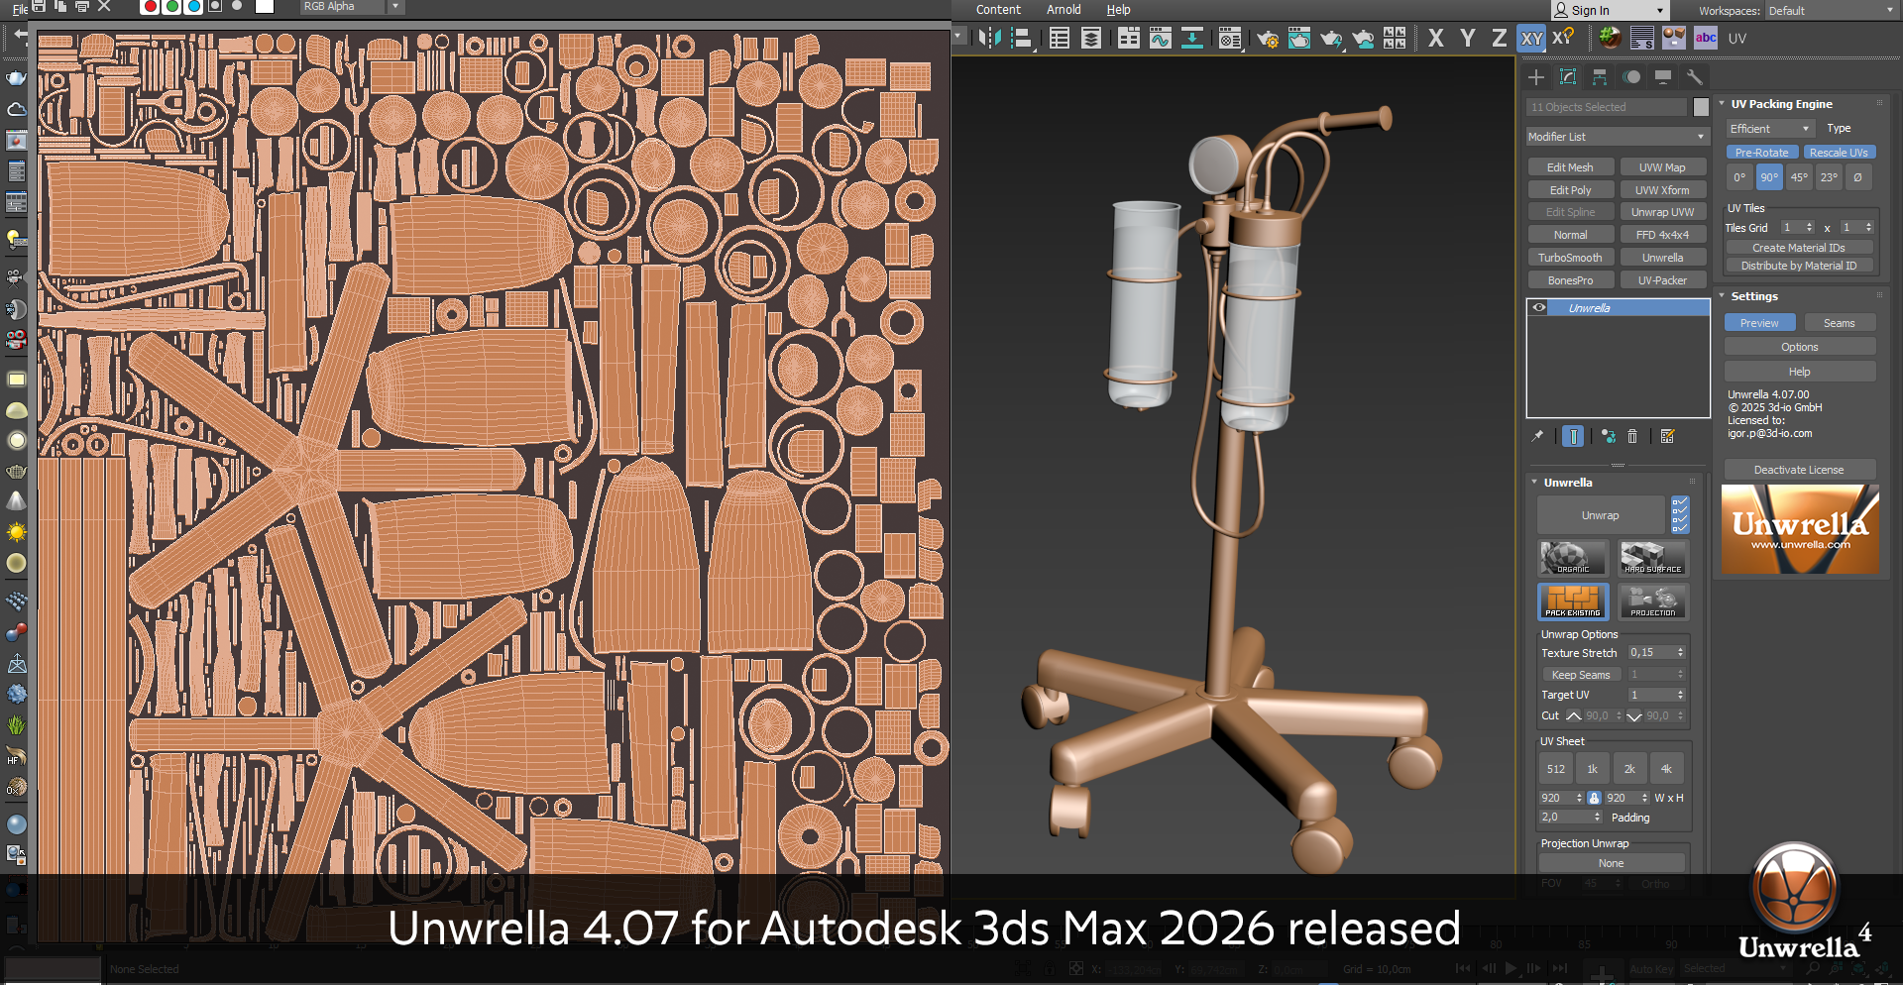Open the Help menu
This screenshot has height=985, width=1903.
[1118, 10]
